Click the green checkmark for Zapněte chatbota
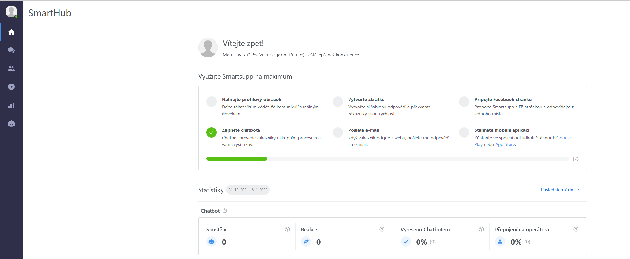630x259 pixels. pyautogui.click(x=212, y=132)
